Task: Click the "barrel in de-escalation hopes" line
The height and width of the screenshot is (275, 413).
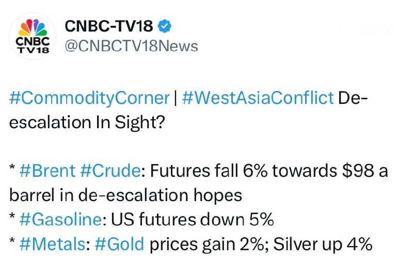Action: click(x=125, y=196)
